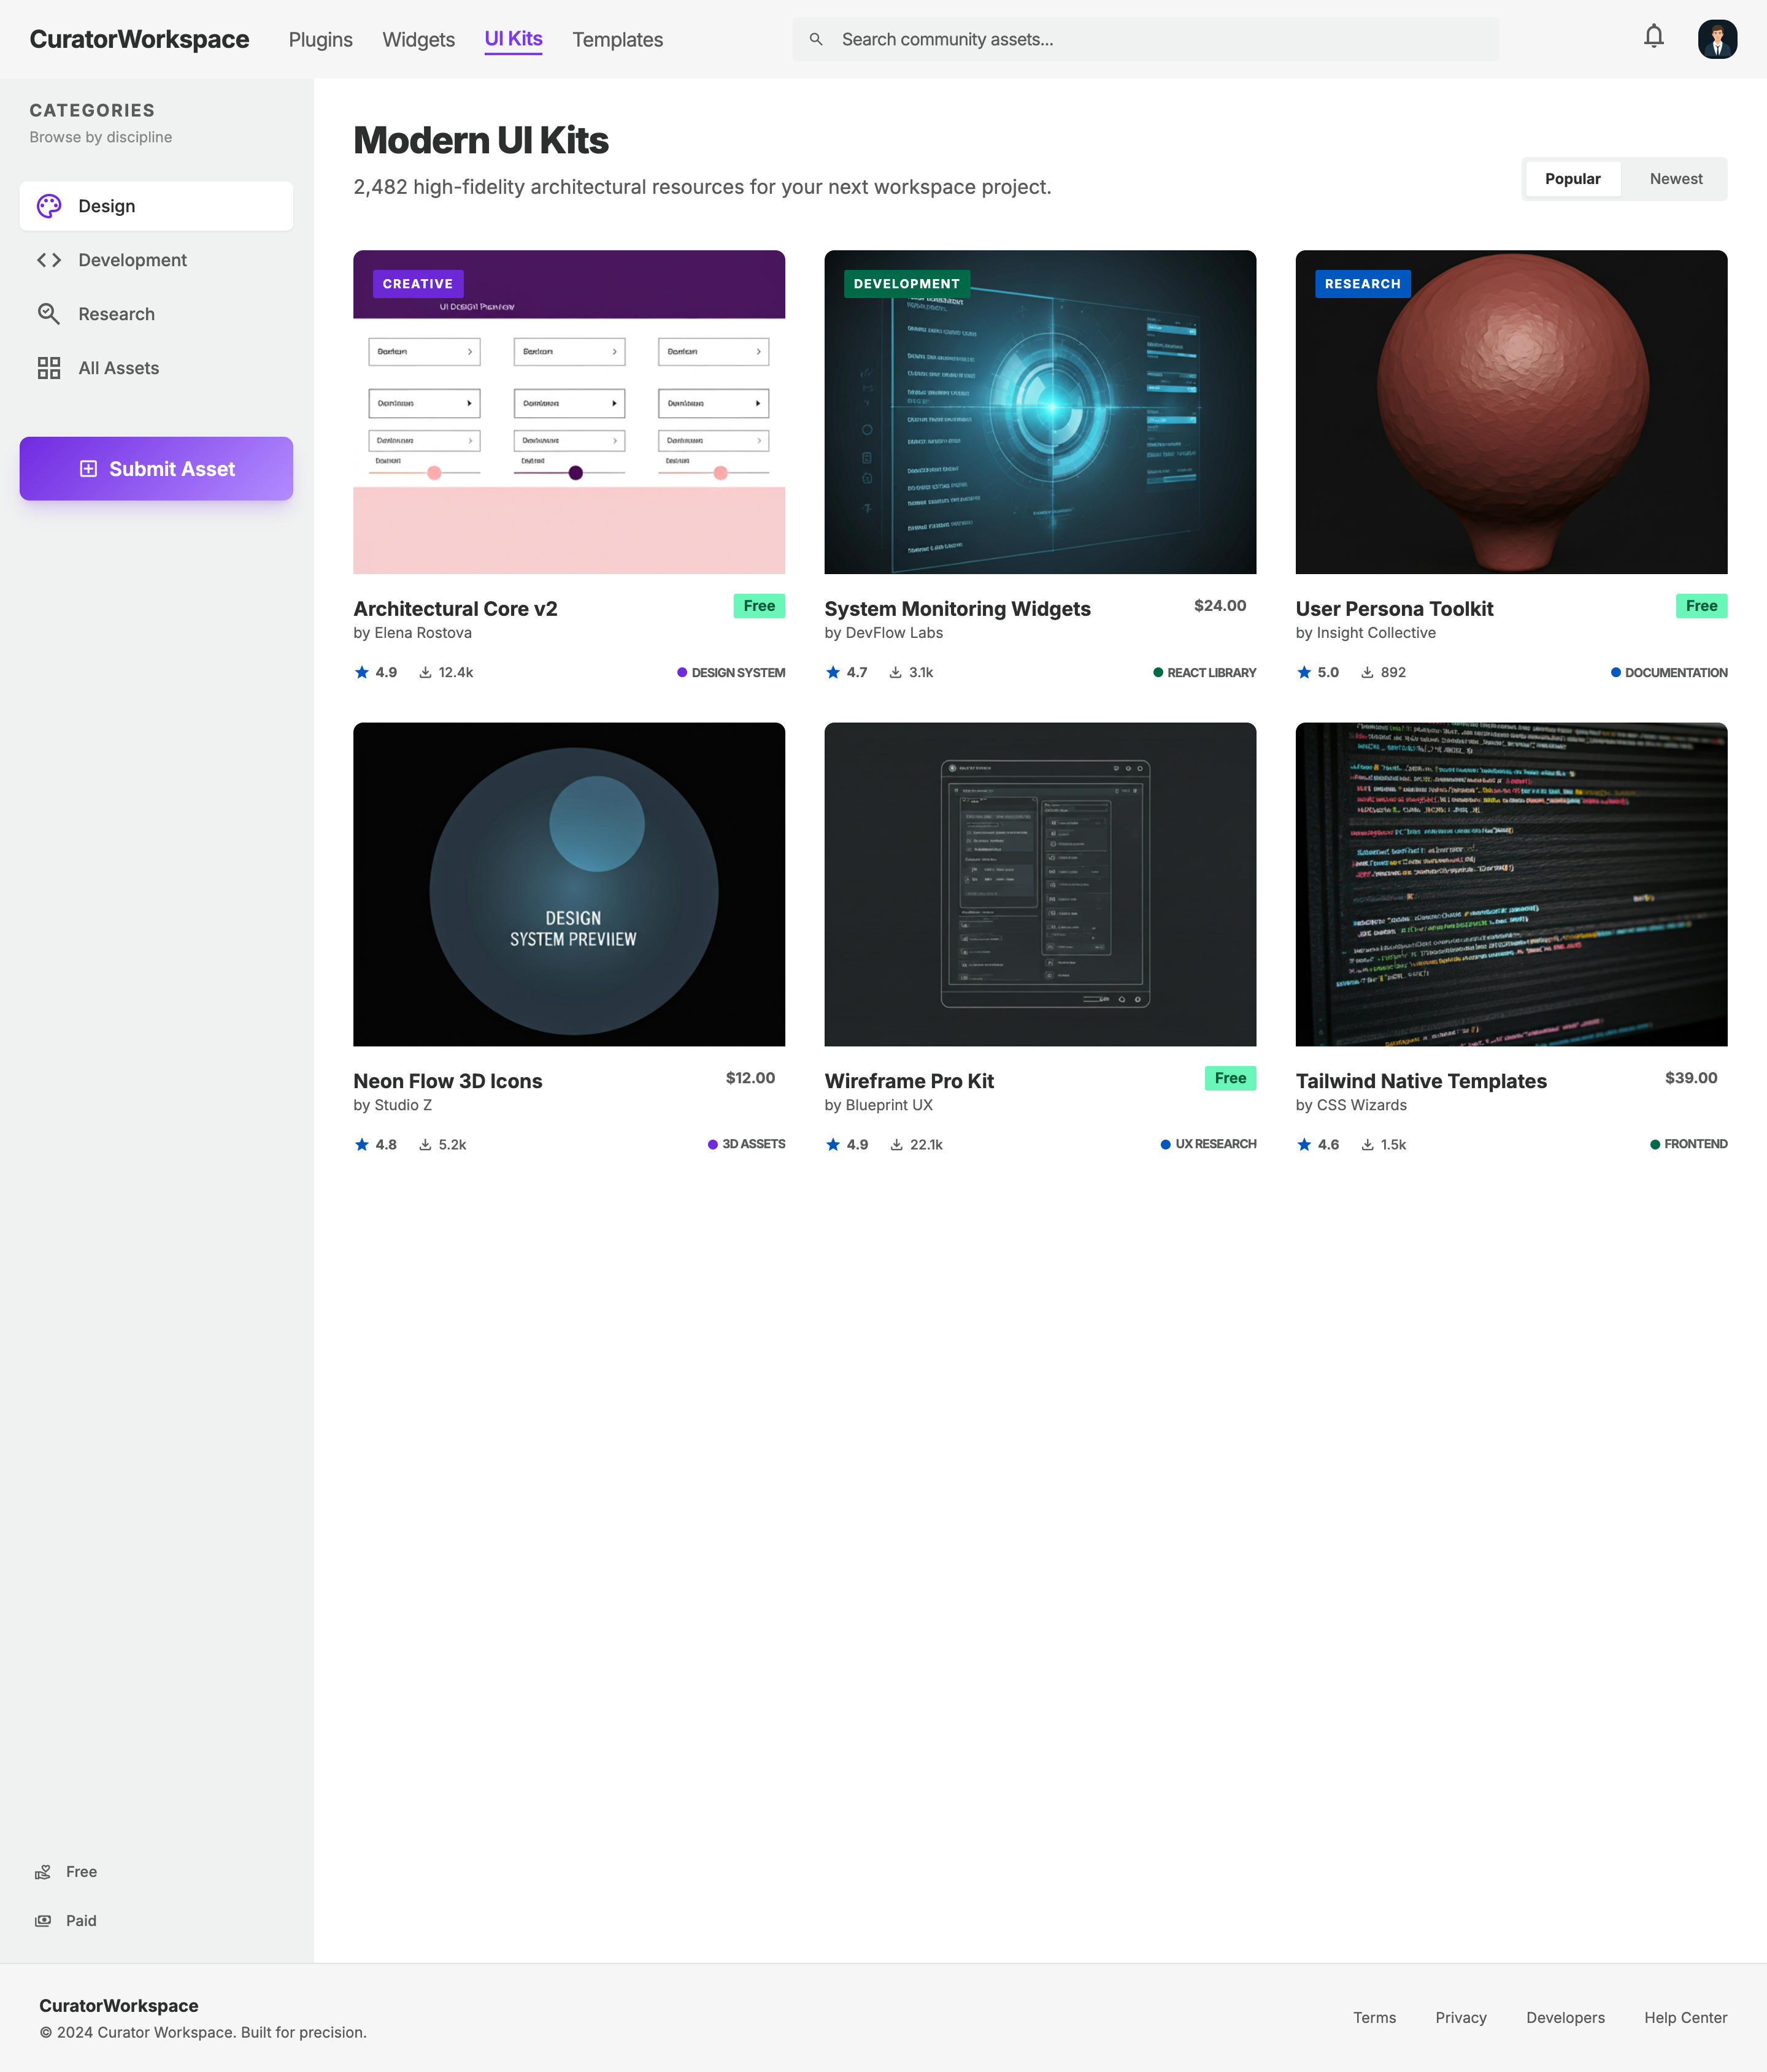Open the Development code category icon
Screen dimensions: 1767x2072
[x=49, y=260]
